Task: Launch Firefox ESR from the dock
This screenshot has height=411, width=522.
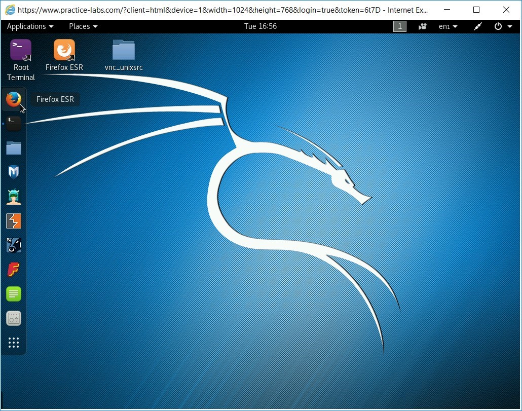Action: [x=14, y=99]
